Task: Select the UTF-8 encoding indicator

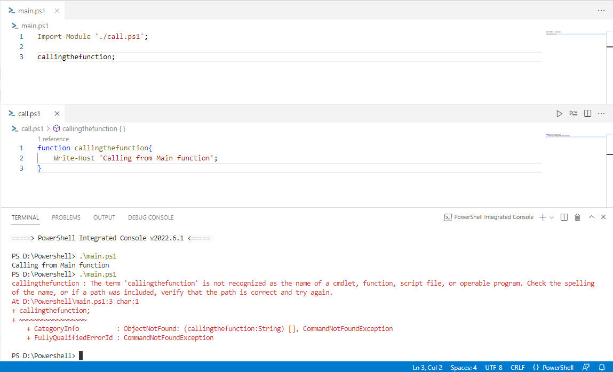Action: click(x=493, y=367)
